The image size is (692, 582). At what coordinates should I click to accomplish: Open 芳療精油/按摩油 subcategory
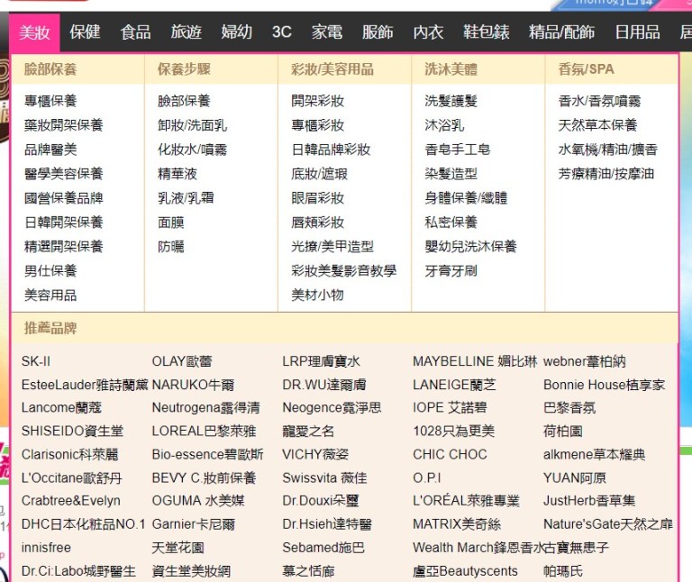[605, 174]
